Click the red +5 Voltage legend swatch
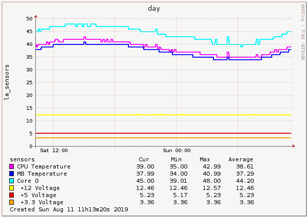307x217 pixels. click(x=12, y=195)
